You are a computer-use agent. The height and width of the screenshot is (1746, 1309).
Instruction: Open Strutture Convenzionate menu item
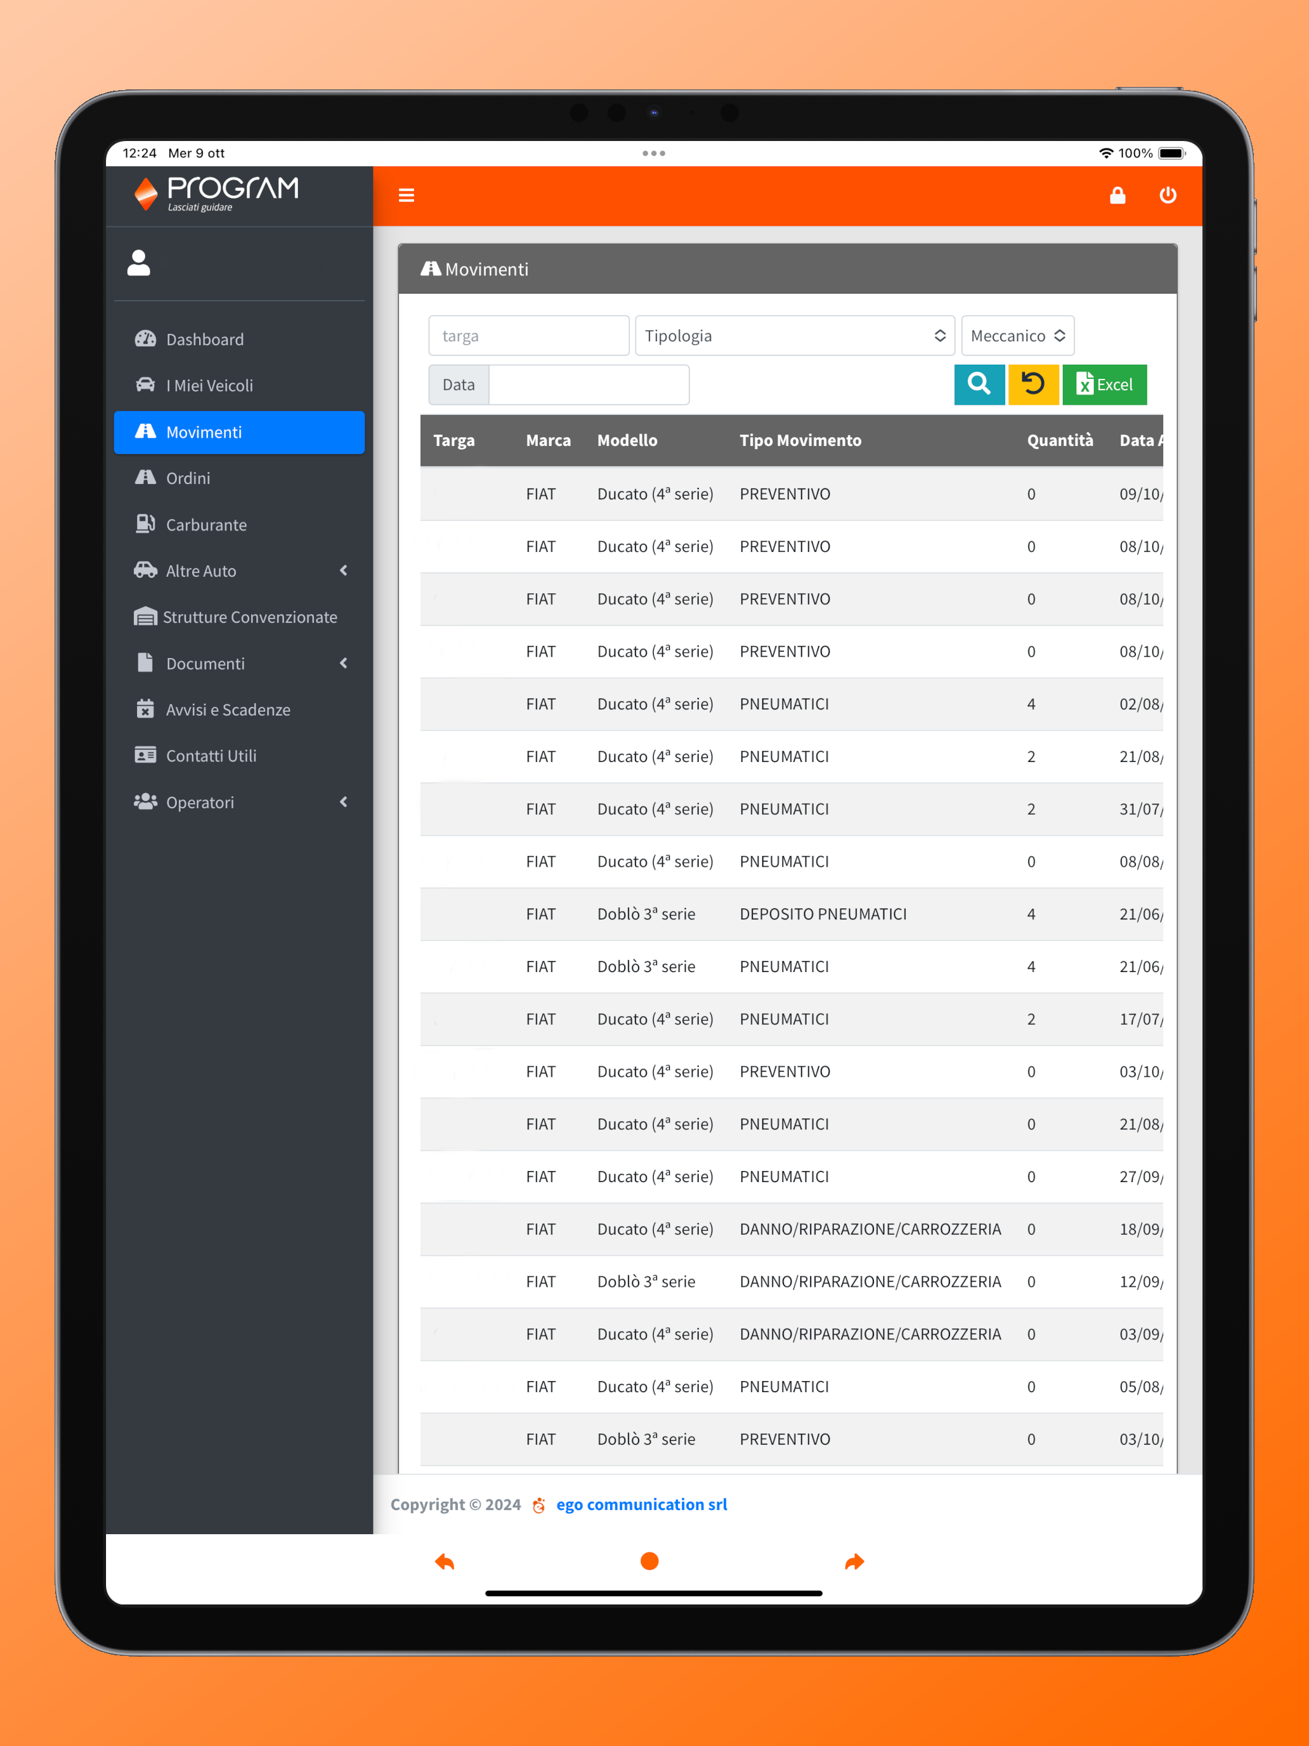[239, 617]
